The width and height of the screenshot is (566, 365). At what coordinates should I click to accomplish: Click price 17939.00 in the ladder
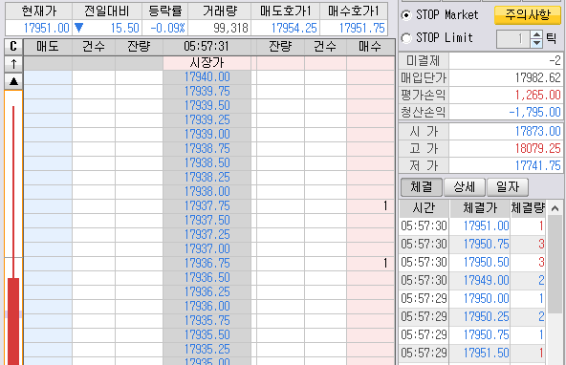tap(207, 135)
